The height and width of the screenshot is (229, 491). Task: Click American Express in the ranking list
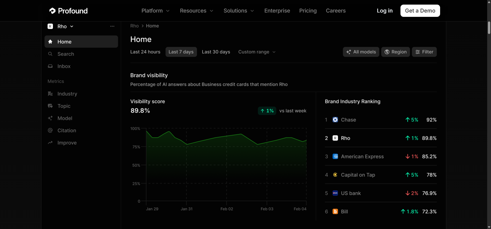click(362, 156)
